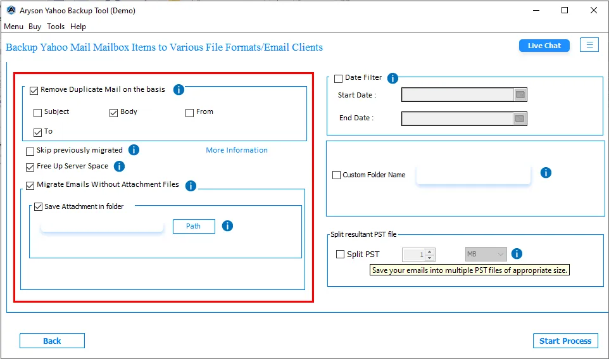The height and width of the screenshot is (359, 609).
Task: Open the Buy menu
Action: tap(35, 27)
